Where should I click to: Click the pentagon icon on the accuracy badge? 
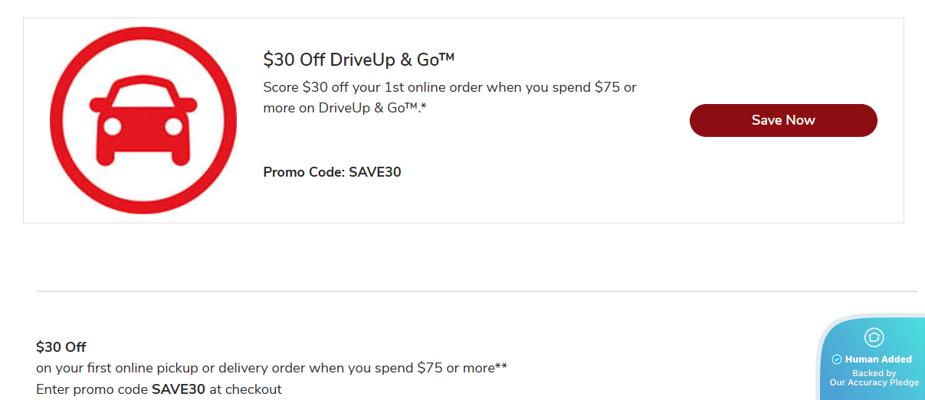874,337
